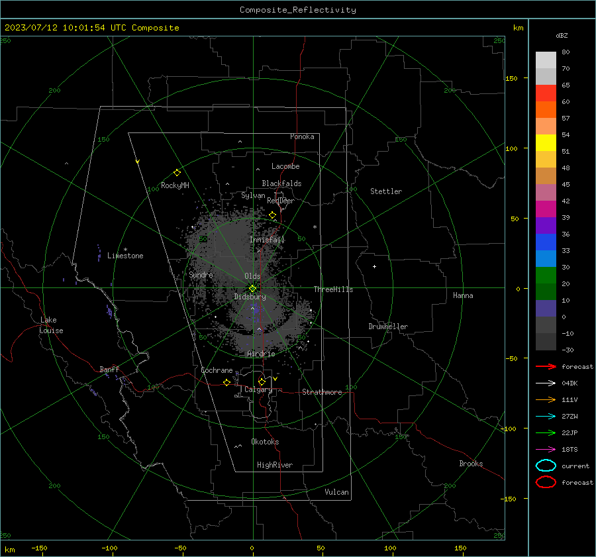Click the Brooks city label

pos(471,464)
